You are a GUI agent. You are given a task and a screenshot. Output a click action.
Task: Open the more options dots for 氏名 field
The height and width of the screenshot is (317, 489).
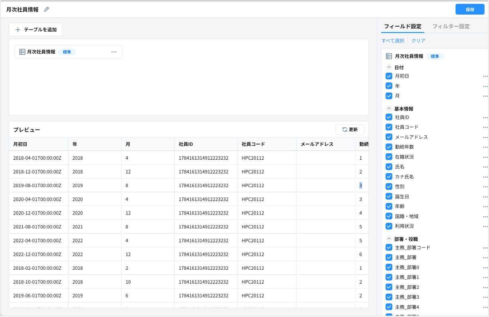point(485,167)
